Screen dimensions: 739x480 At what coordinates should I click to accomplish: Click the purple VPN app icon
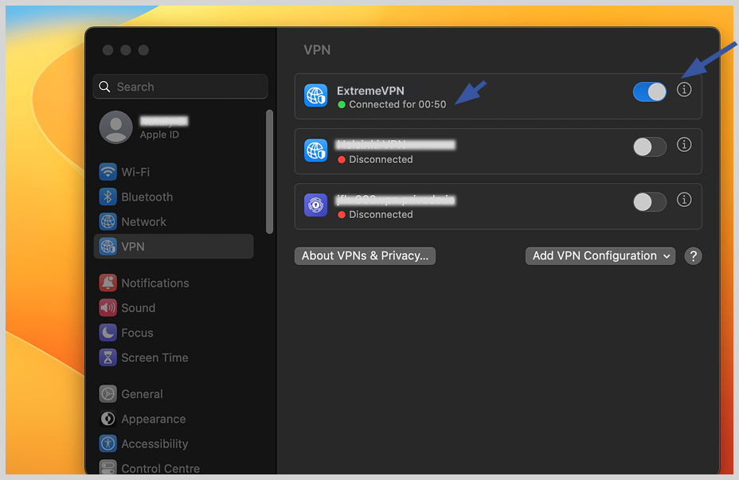pos(316,205)
